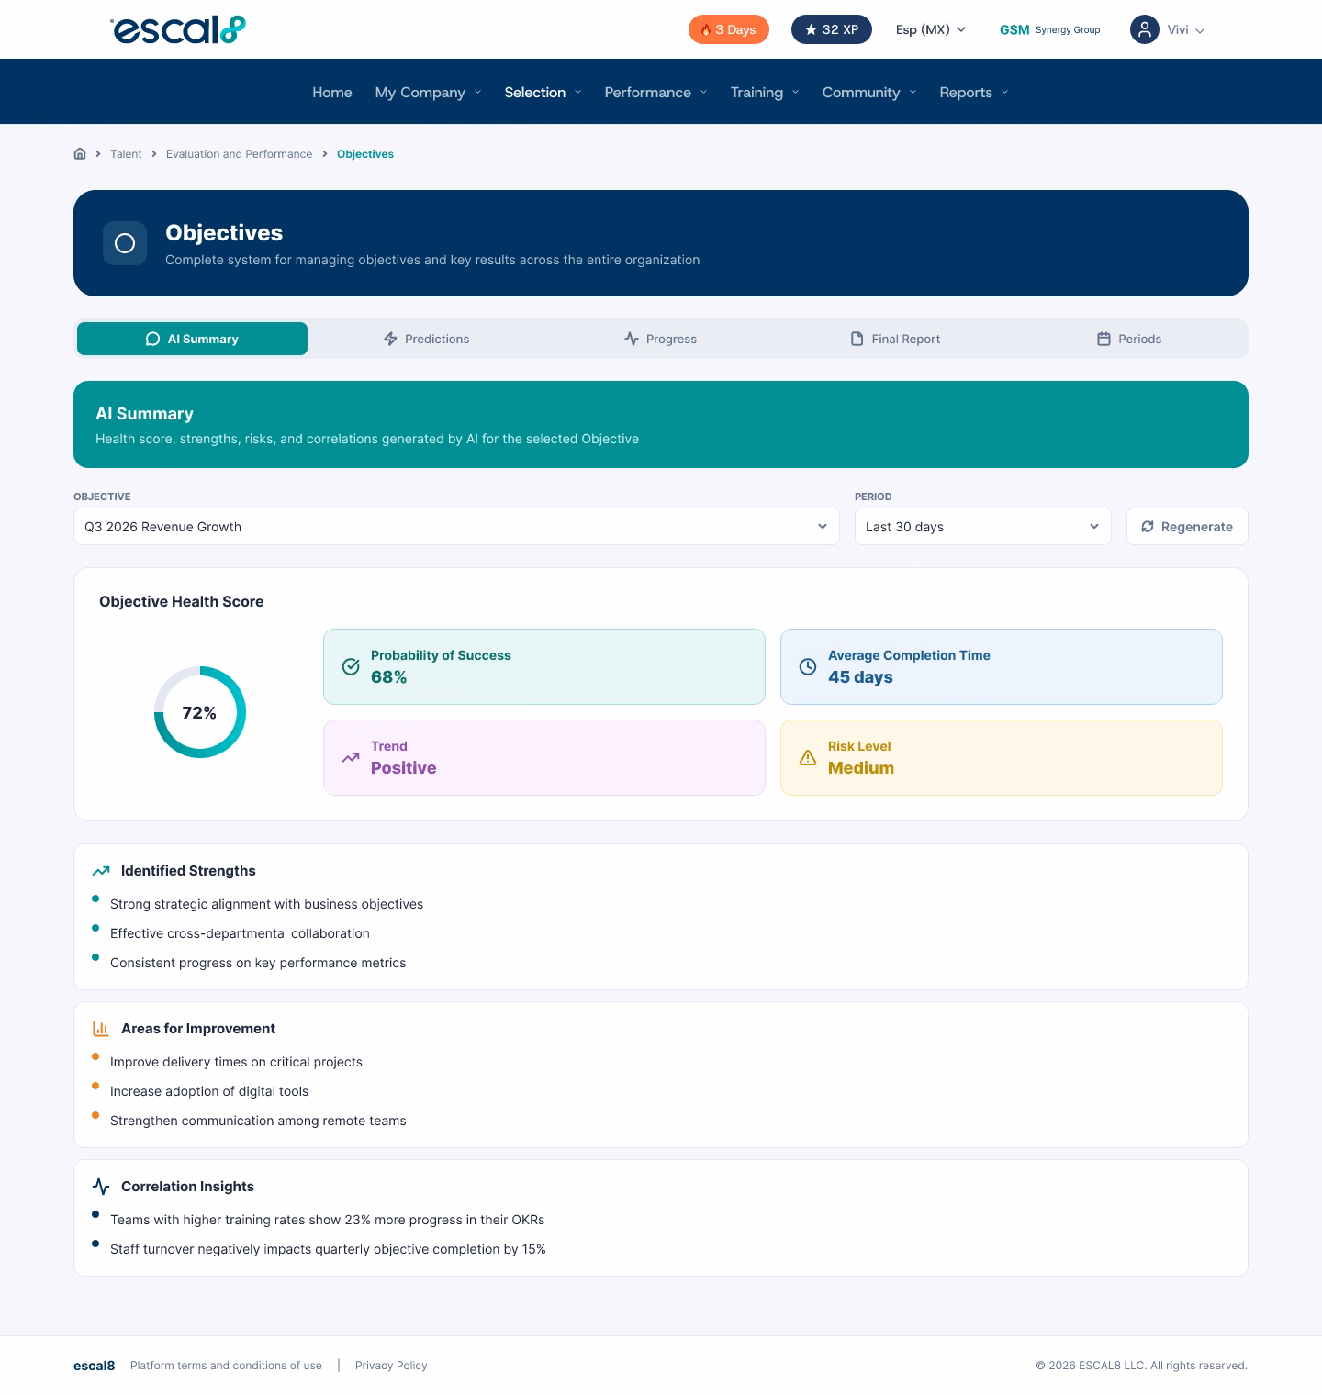Open Platform terms and conditions of use
Viewport: 1322px width, 1395px height.
point(226,1366)
